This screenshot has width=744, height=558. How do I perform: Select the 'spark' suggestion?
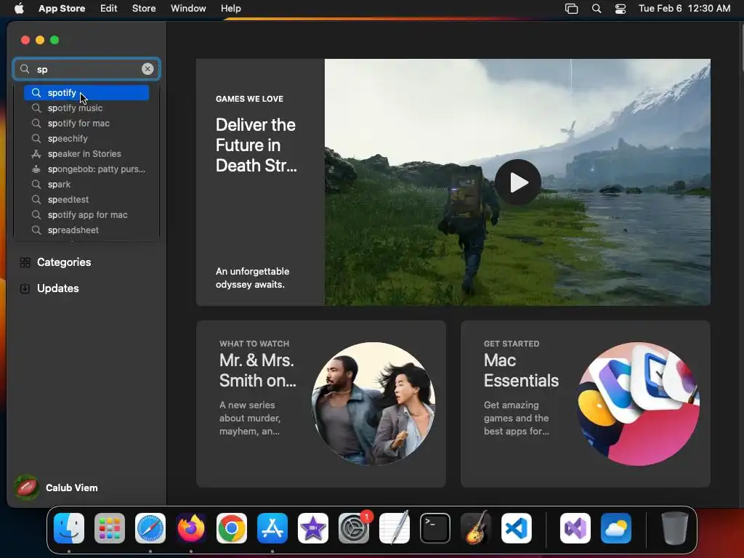[x=86, y=184]
